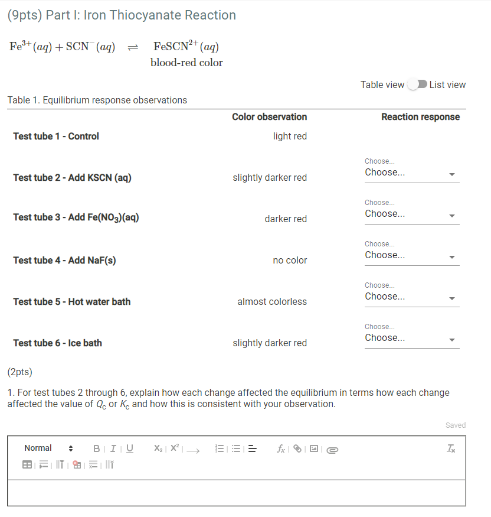Delete the table
491x517 pixels.
point(77,465)
